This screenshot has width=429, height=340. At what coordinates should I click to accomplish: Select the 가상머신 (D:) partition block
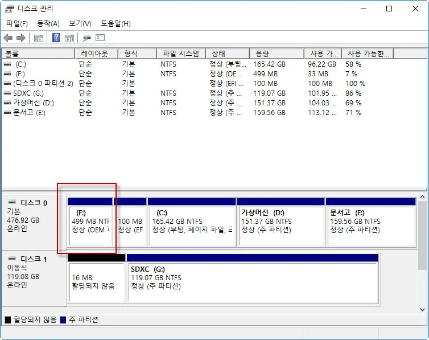pos(280,222)
